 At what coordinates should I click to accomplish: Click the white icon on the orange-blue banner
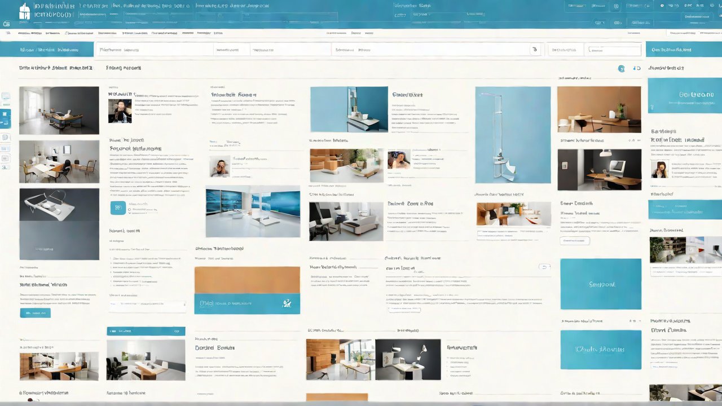pos(287,304)
